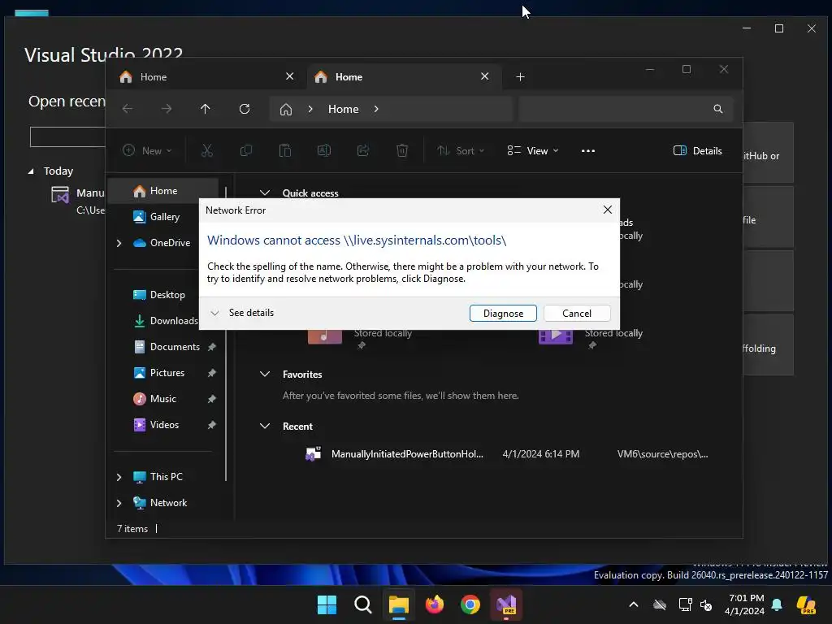
Task: Click the Copy icon in toolbar
Action: pyautogui.click(x=245, y=150)
